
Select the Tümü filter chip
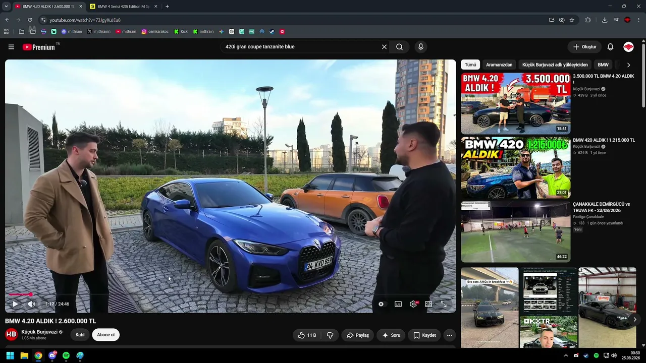tap(470, 65)
